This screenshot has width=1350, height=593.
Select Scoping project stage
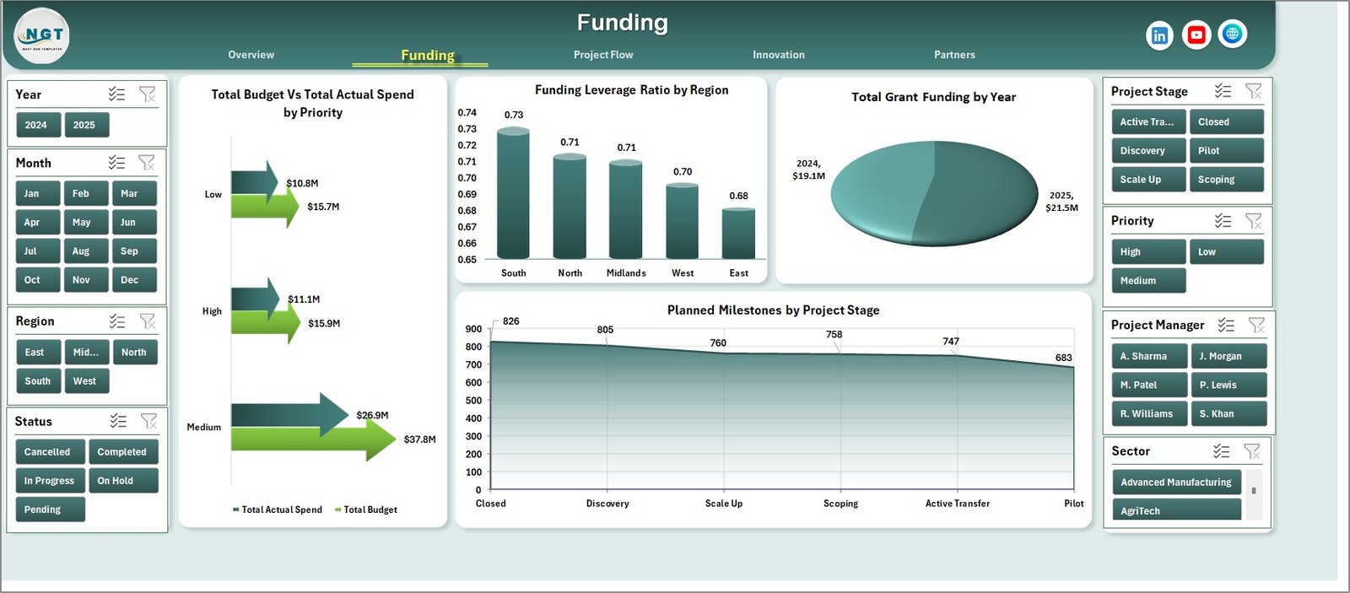tap(1226, 179)
